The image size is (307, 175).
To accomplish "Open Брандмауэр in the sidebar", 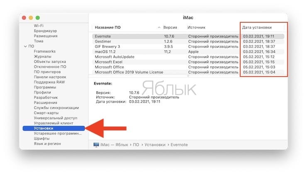I will 45,31.
